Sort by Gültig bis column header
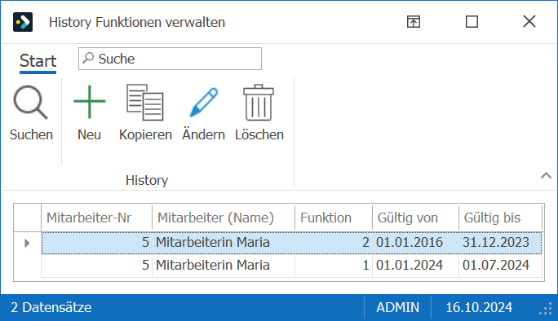 tap(500, 218)
